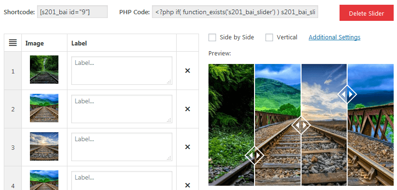
Task: Click the sunset railway thumbnail in row 3
Action: 44,146
